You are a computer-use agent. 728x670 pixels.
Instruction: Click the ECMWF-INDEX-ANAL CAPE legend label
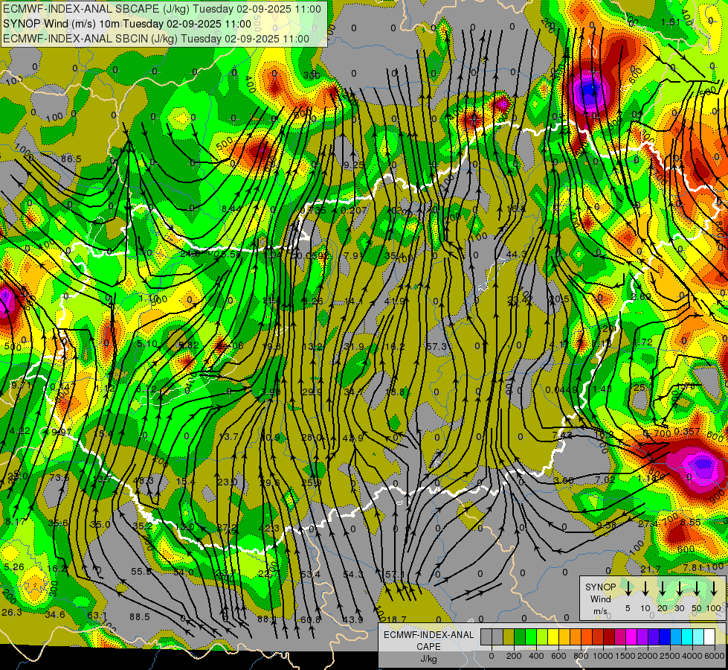point(428,641)
